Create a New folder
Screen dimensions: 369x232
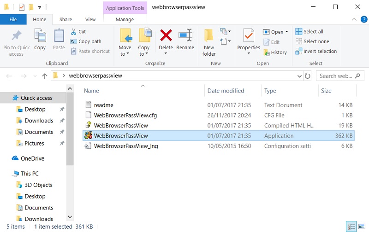[209, 42]
